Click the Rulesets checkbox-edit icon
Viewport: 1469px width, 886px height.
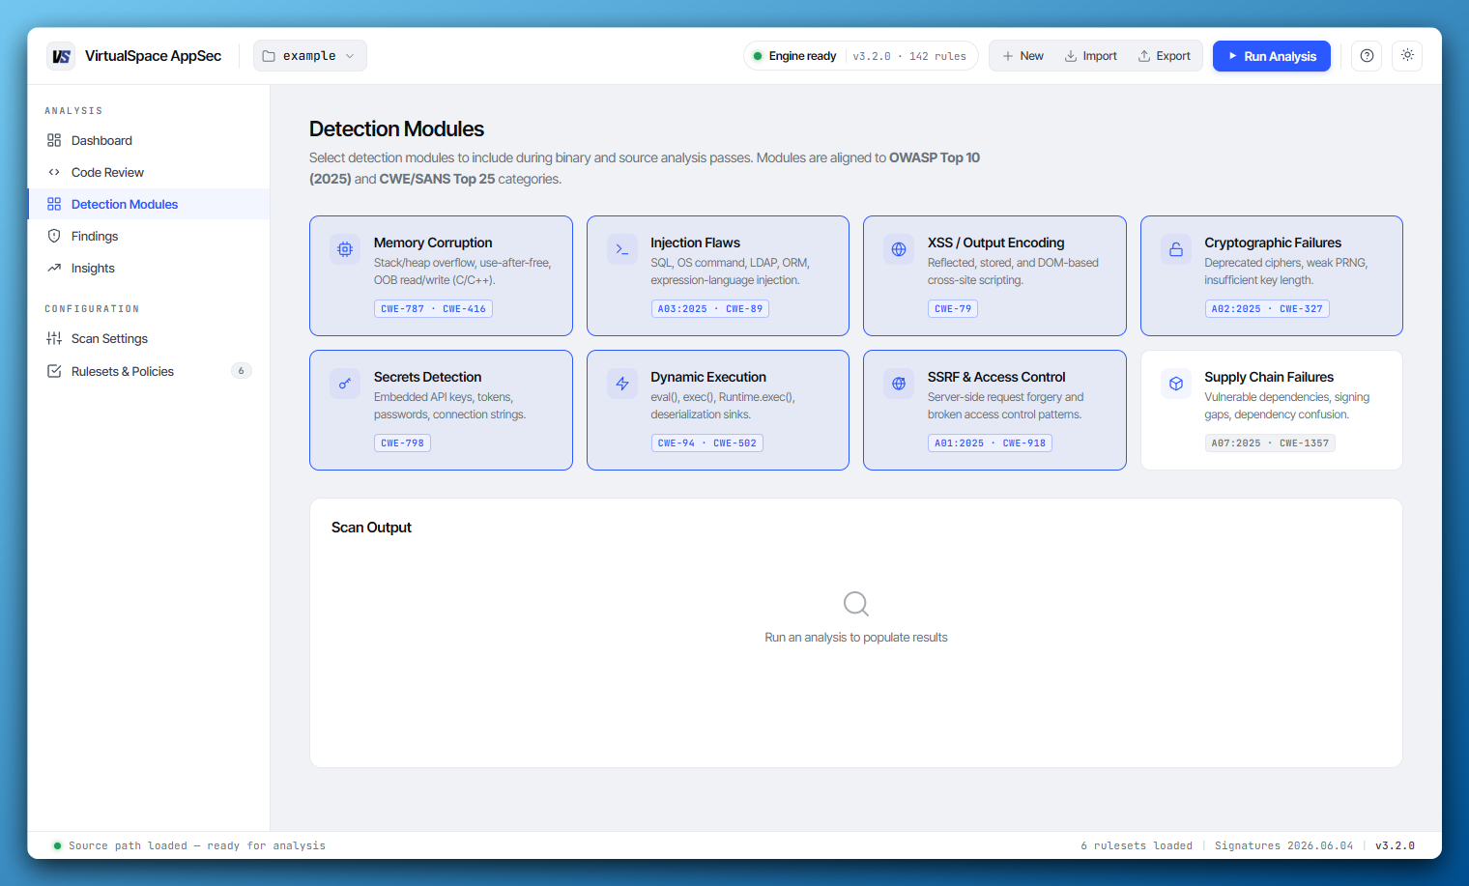pos(54,371)
